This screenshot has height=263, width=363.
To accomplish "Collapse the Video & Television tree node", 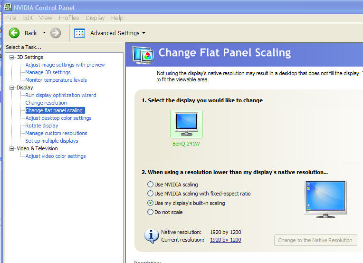I will point(11,148).
